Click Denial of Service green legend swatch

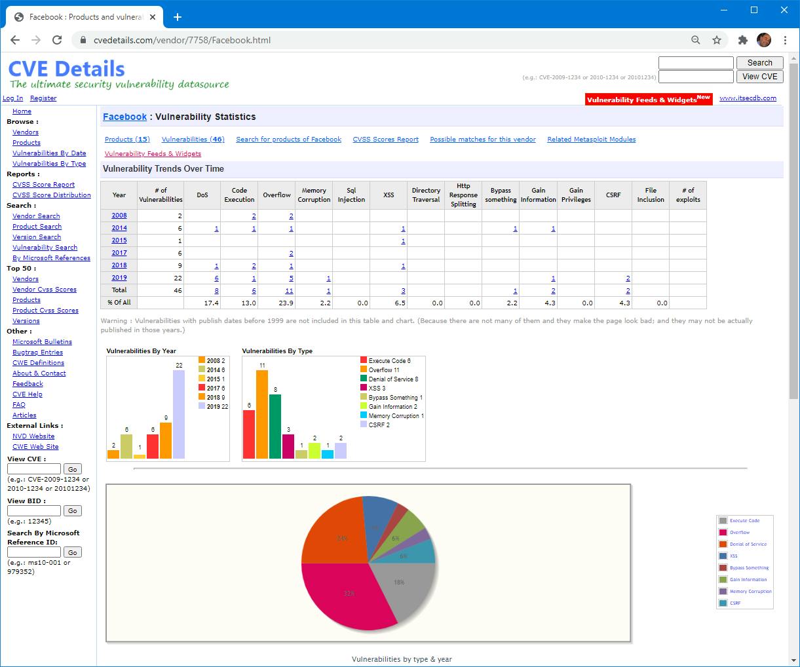(x=364, y=379)
